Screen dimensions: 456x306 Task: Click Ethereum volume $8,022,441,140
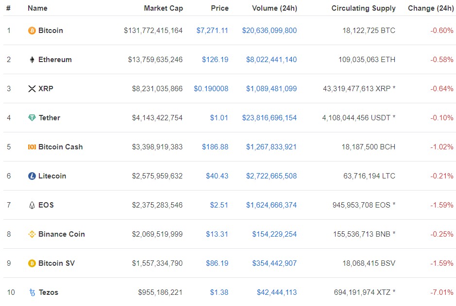click(271, 60)
